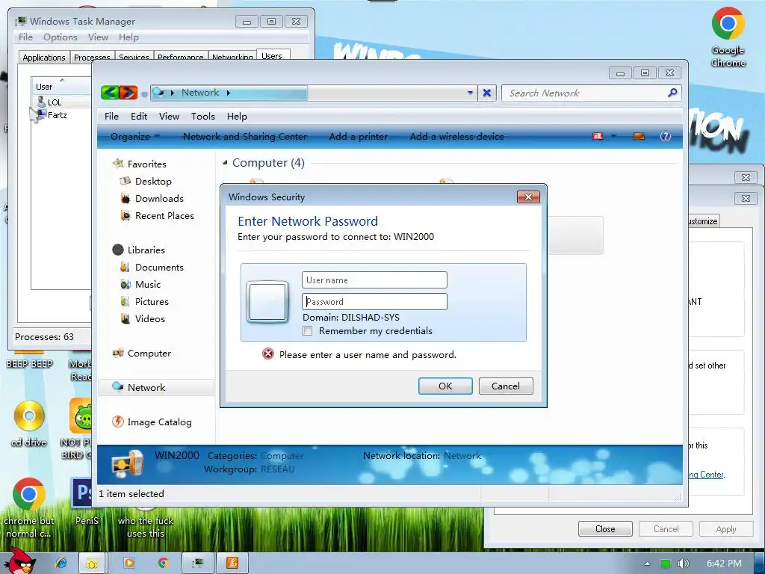Click OK in Windows Security dialog
Image resolution: width=765 pixels, height=574 pixels.
(445, 386)
